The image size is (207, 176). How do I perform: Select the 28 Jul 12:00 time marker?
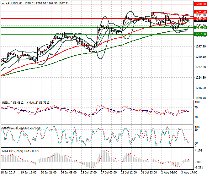point(129,173)
